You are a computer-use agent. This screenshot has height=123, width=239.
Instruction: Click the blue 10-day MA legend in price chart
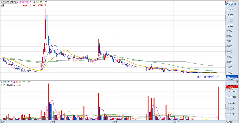point(34,2)
